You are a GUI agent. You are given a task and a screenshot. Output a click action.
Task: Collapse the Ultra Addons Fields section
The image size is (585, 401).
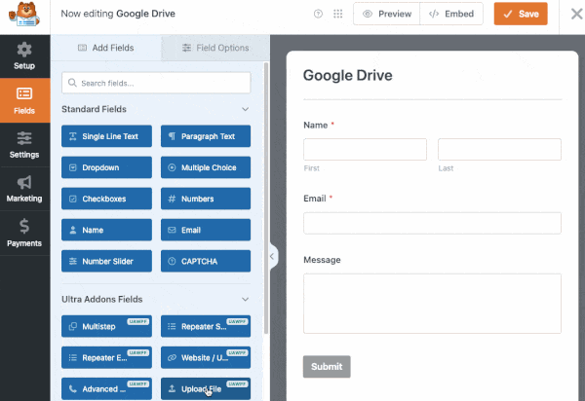click(x=245, y=300)
